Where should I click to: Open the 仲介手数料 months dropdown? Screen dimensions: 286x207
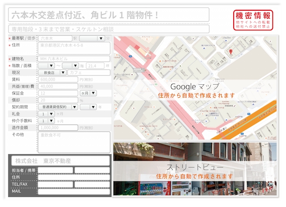[x=46, y=121]
